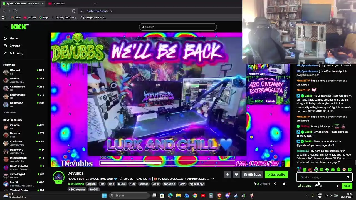
Task: Expand the stream title details chevron
Action: pos(212,179)
